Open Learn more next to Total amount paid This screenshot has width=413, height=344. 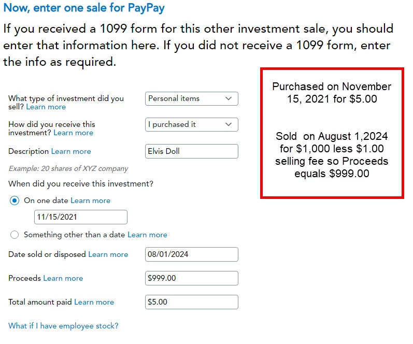coord(94,302)
